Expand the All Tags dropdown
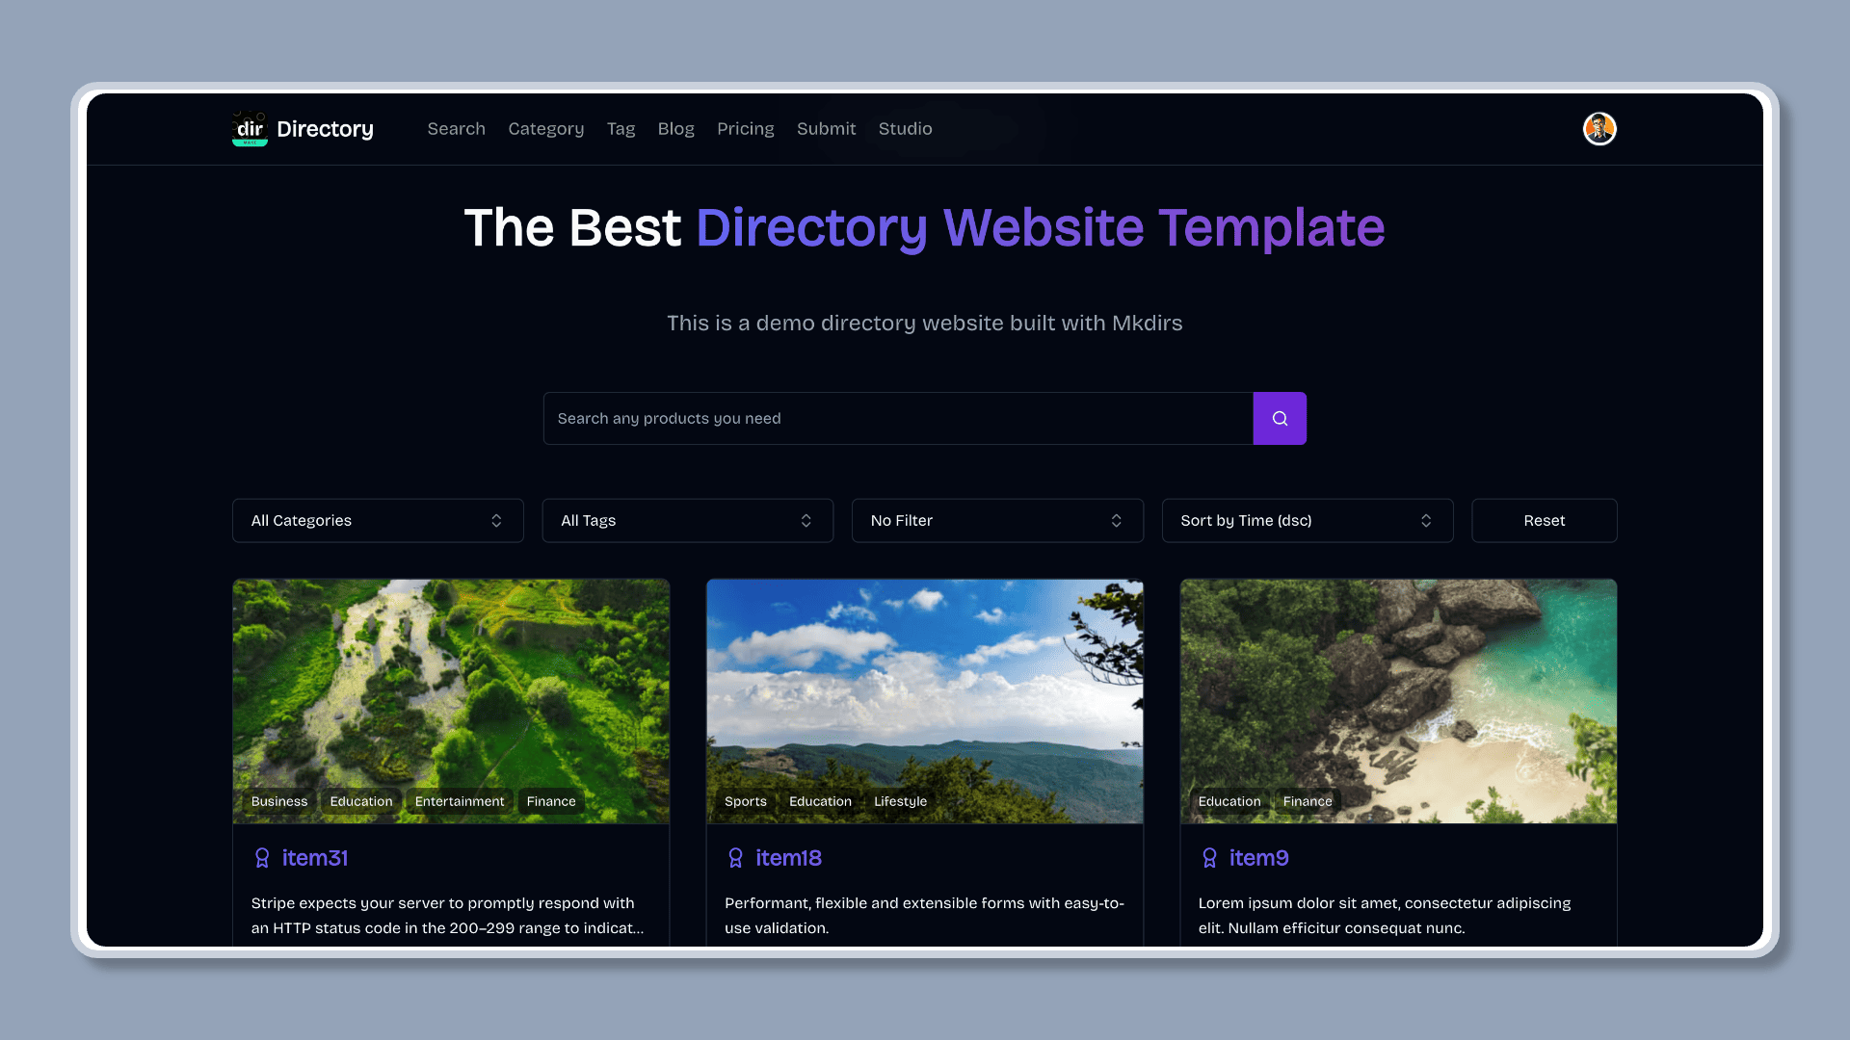The width and height of the screenshot is (1850, 1040). 687,521
